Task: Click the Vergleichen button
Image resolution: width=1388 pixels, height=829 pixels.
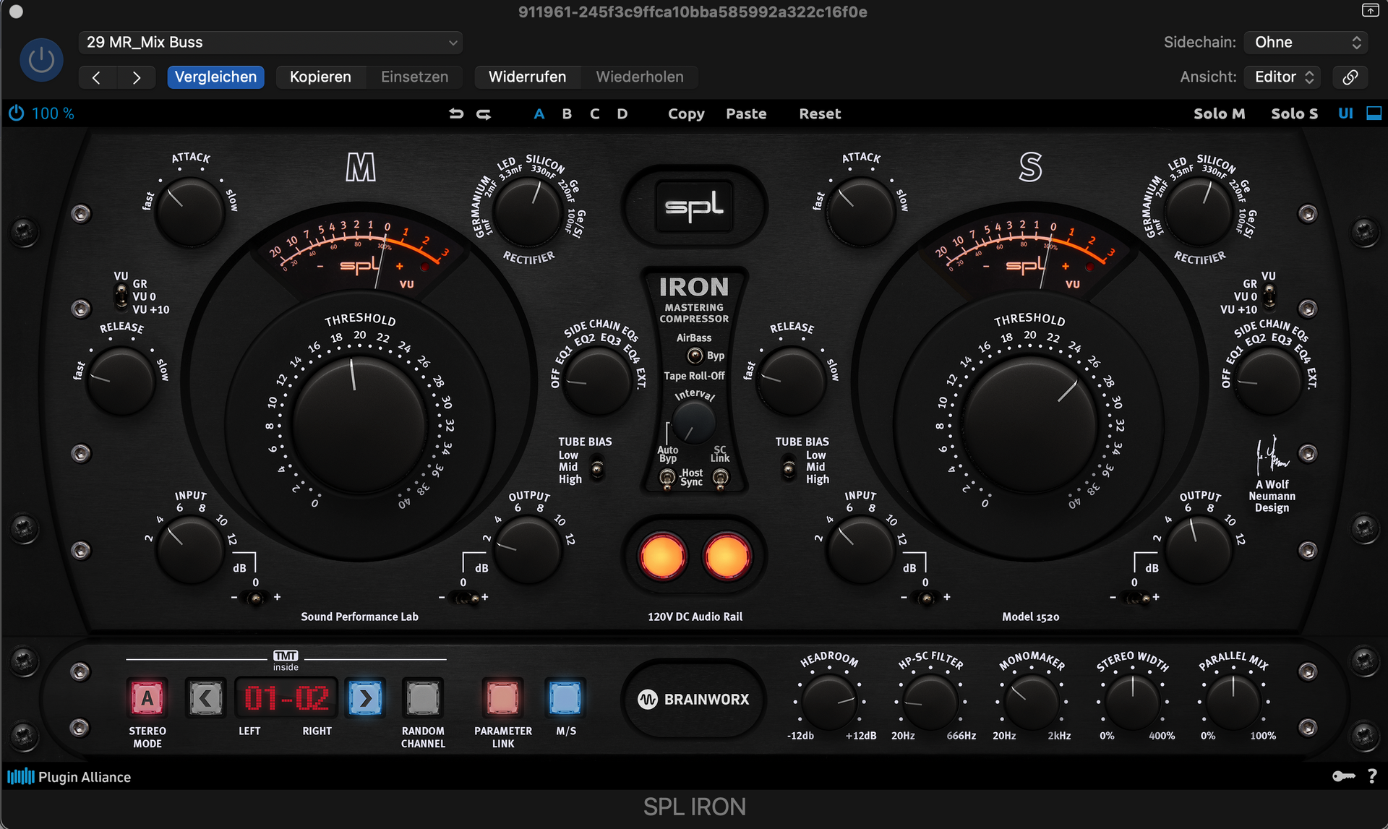Action: pyautogui.click(x=215, y=77)
